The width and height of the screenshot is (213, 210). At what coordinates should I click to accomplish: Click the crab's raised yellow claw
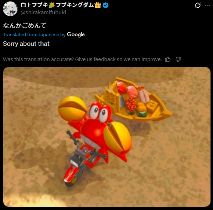[x=72, y=108]
